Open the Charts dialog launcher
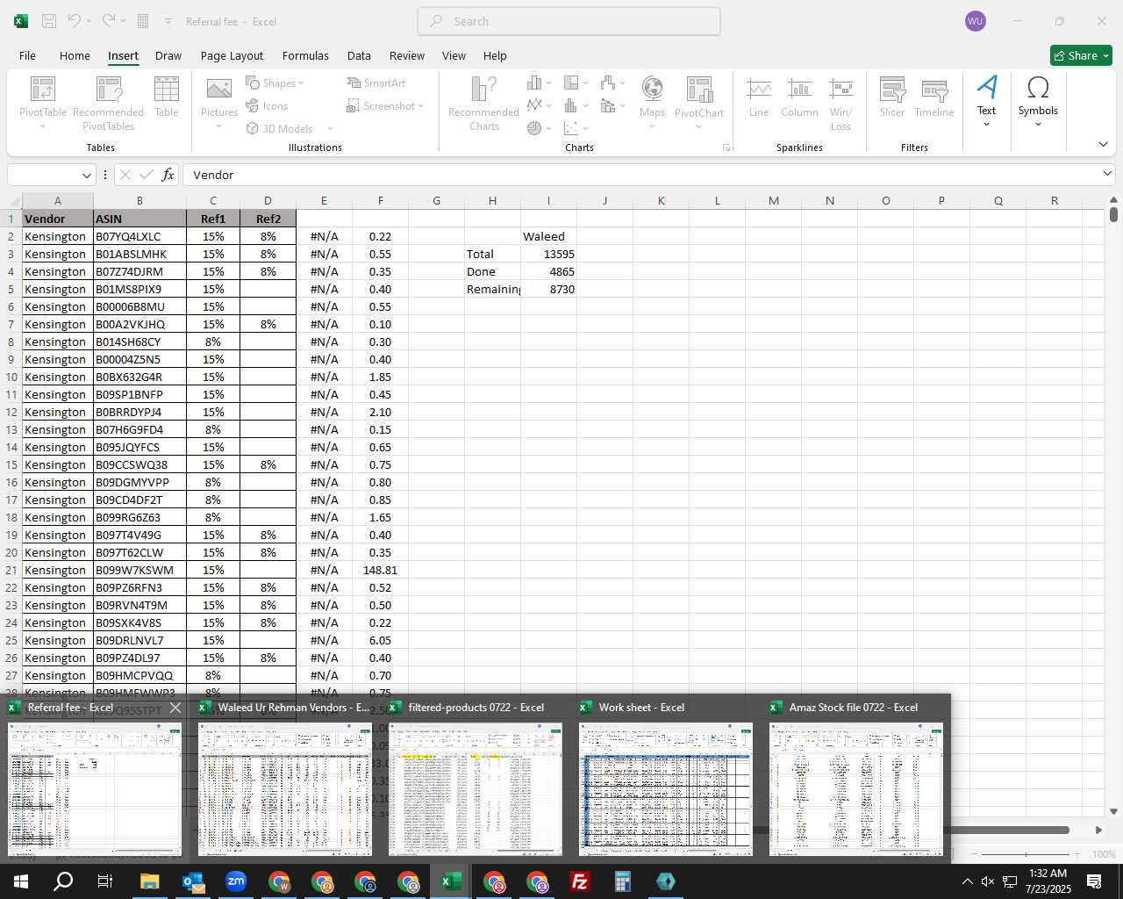 726,147
